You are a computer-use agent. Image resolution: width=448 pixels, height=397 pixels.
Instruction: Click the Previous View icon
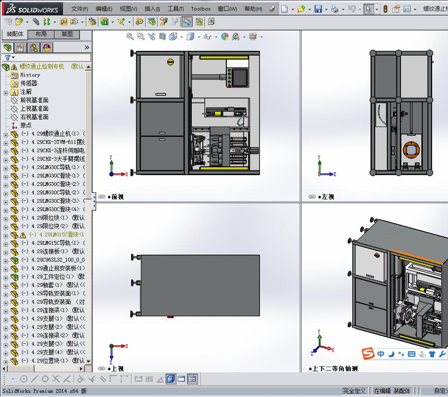(x=152, y=36)
